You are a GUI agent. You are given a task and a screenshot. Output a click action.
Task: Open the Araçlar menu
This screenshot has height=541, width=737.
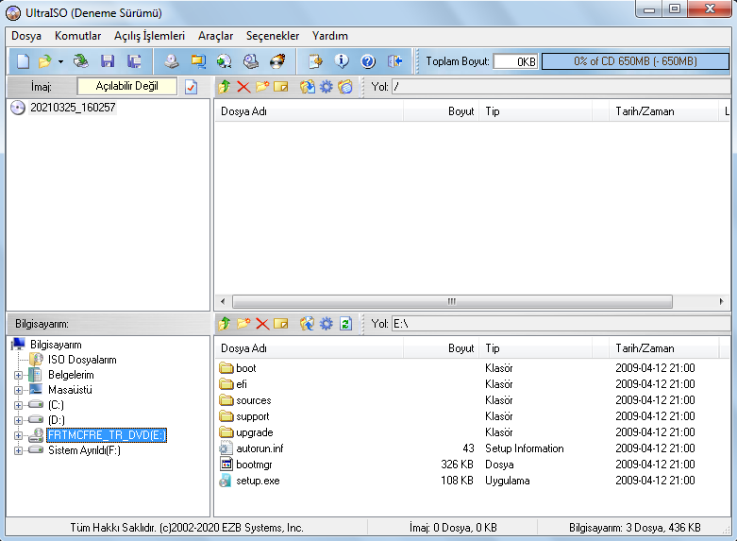tap(216, 36)
